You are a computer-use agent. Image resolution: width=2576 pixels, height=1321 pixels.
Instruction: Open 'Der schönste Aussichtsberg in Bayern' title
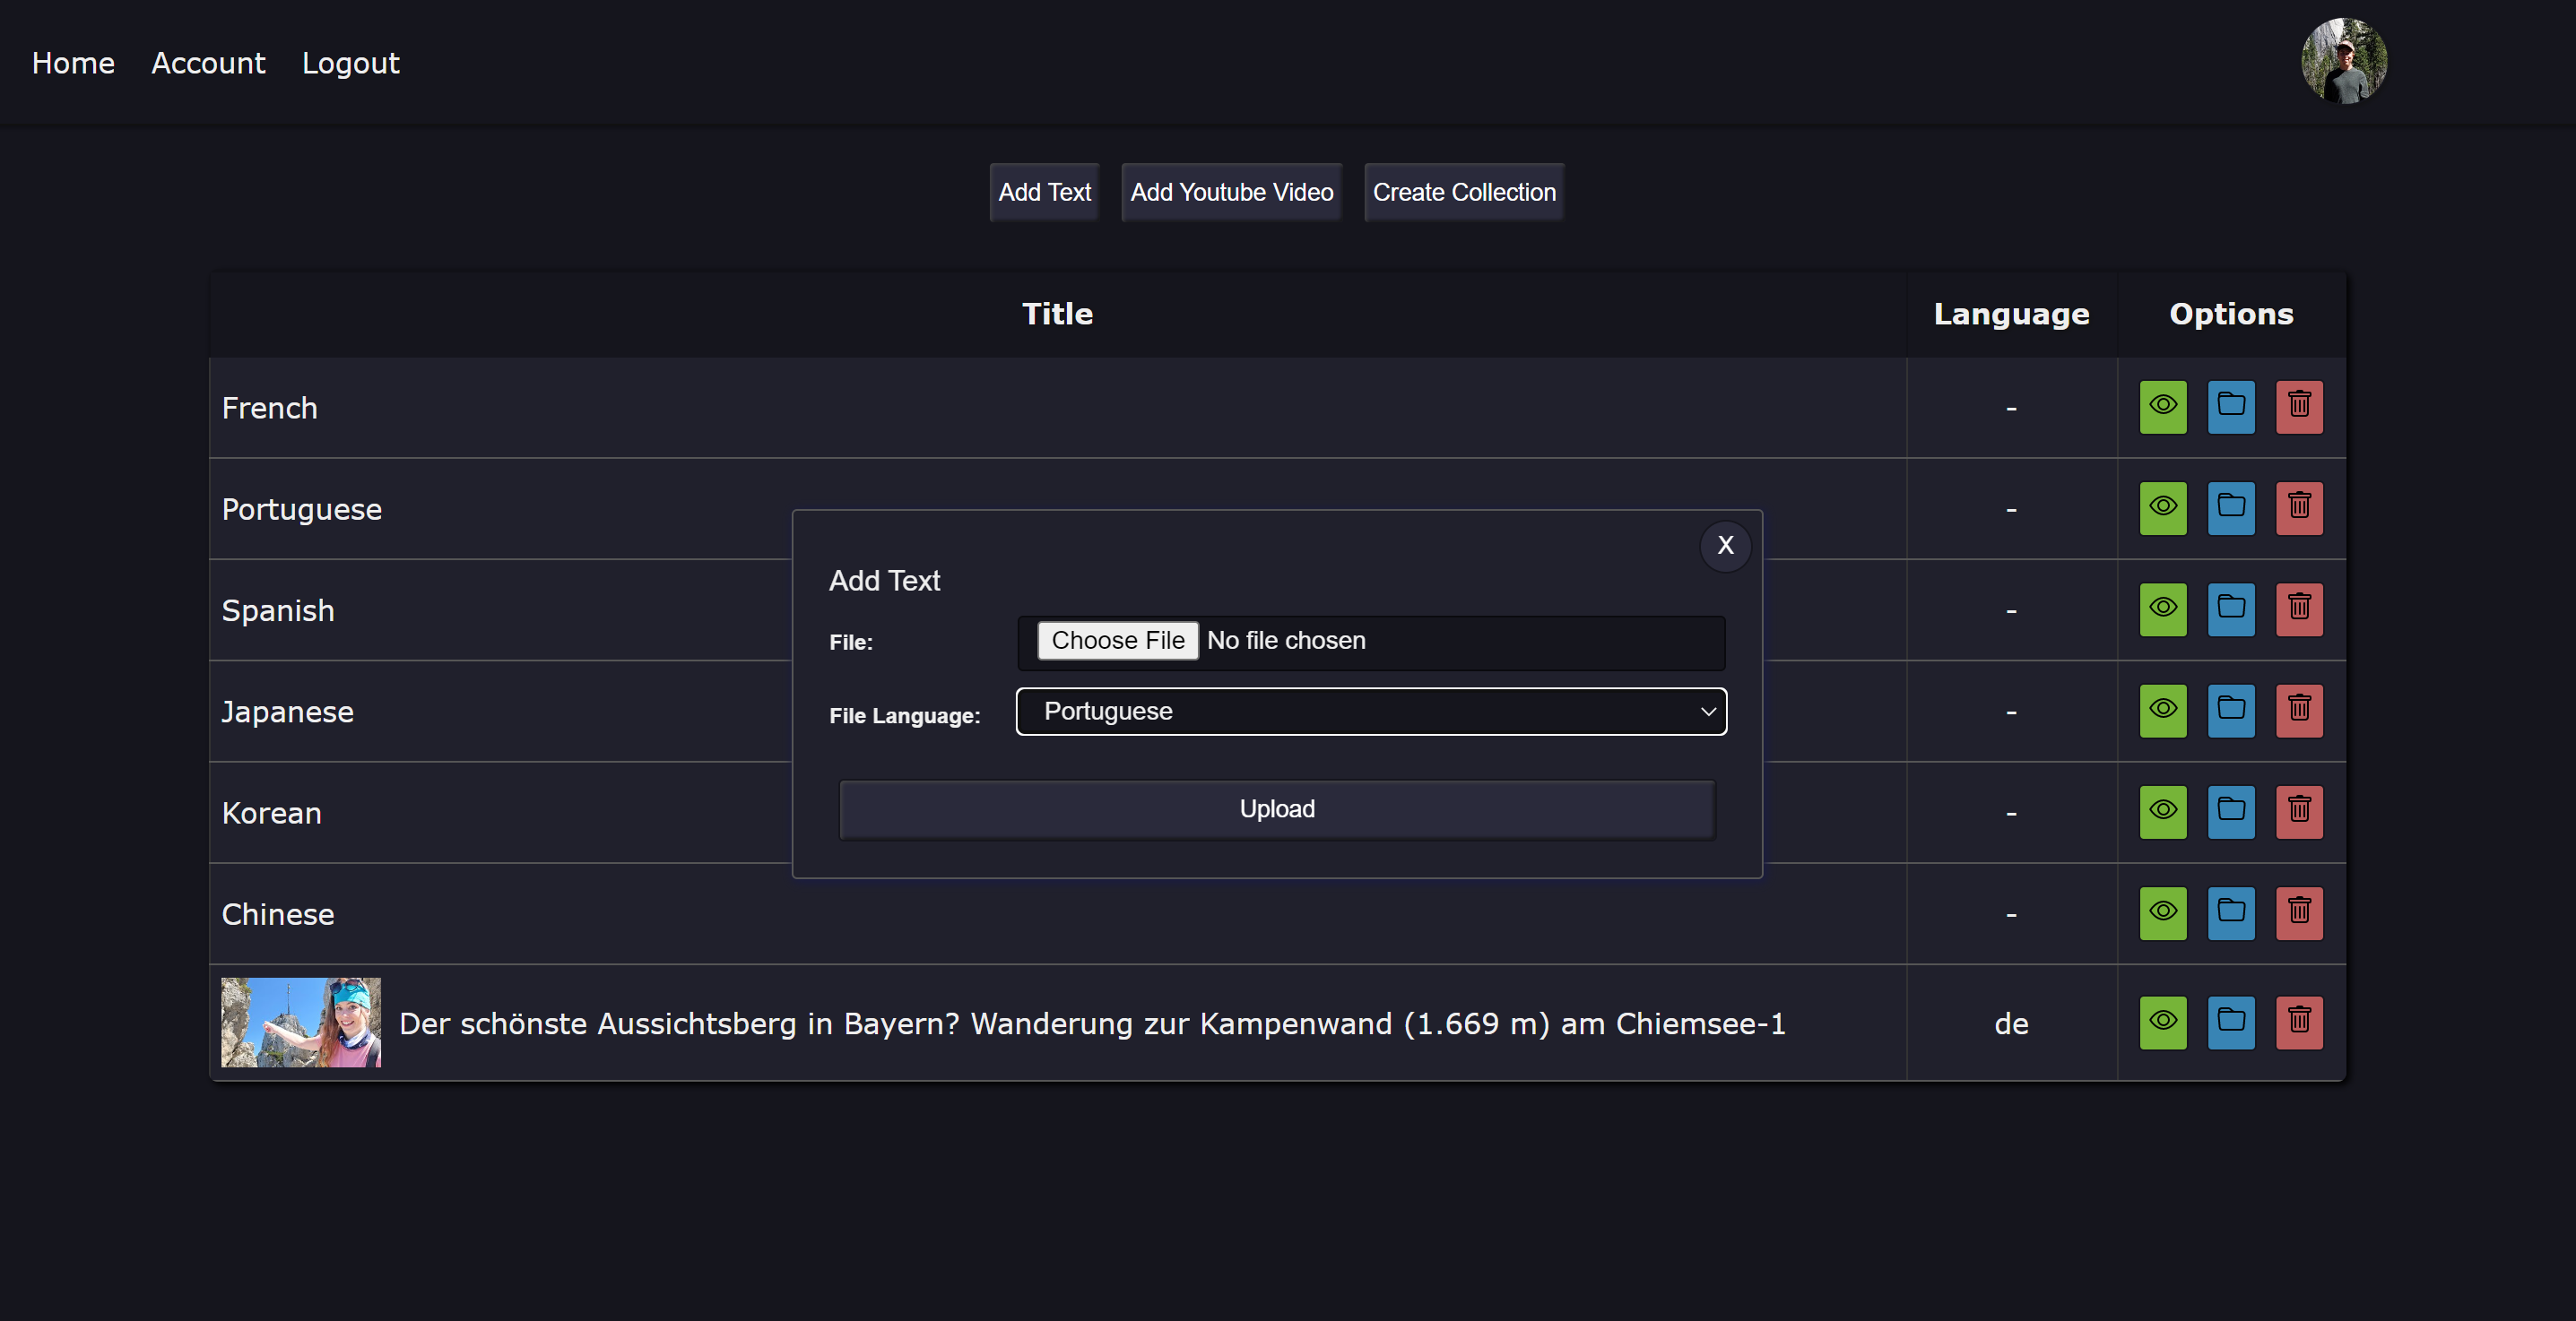pyautogui.click(x=1092, y=1023)
